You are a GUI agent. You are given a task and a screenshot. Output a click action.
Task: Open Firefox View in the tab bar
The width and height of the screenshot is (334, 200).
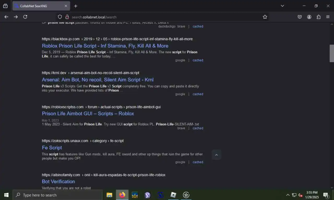(x=5, y=6)
